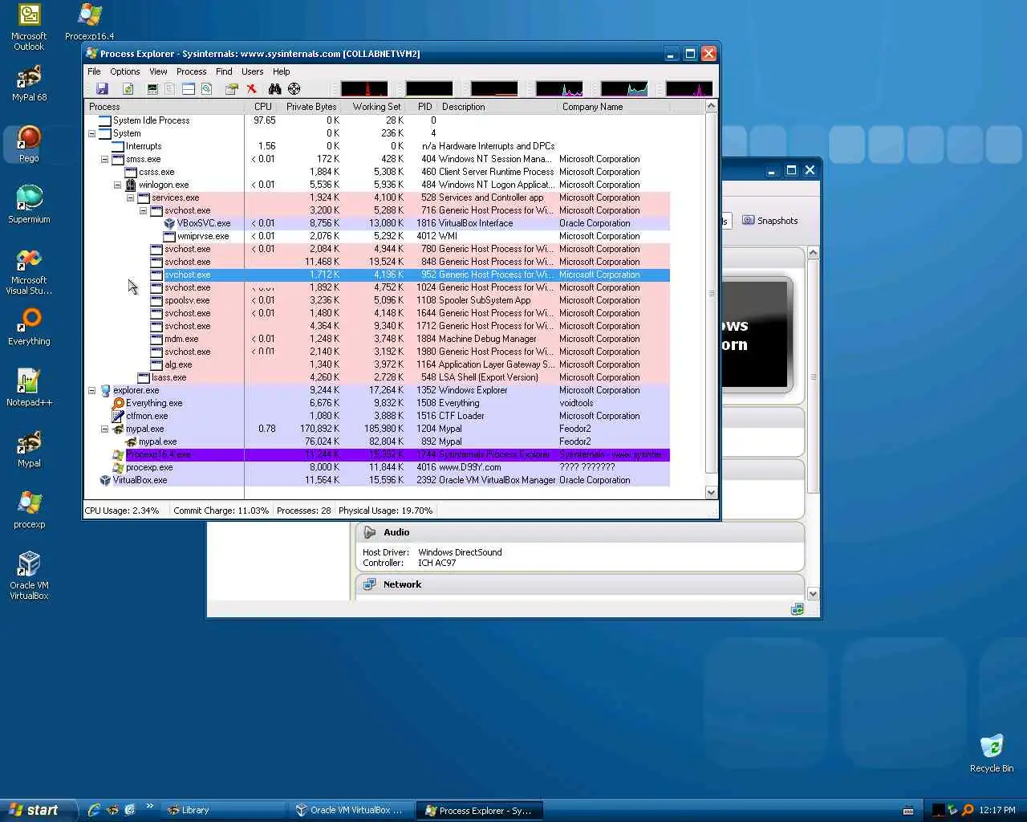Viewport: 1027px width, 822px height.
Task: Collapse the services.exe tree node
Action: pyautogui.click(x=130, y=197)
